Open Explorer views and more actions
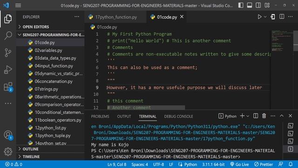 tap(77, 17)
